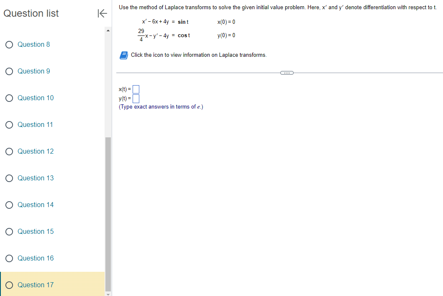Click the y(t) answer input box
This screenshot has width=443, height=296.
click(x=136, y=99)
